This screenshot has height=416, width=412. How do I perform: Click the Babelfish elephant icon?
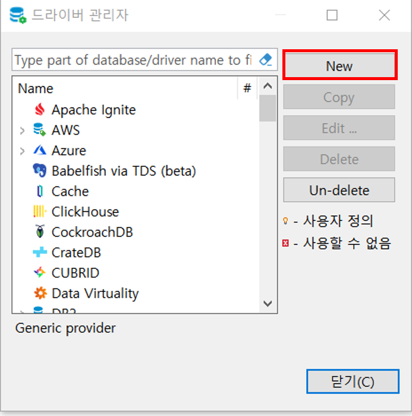(x=40, y=170)
